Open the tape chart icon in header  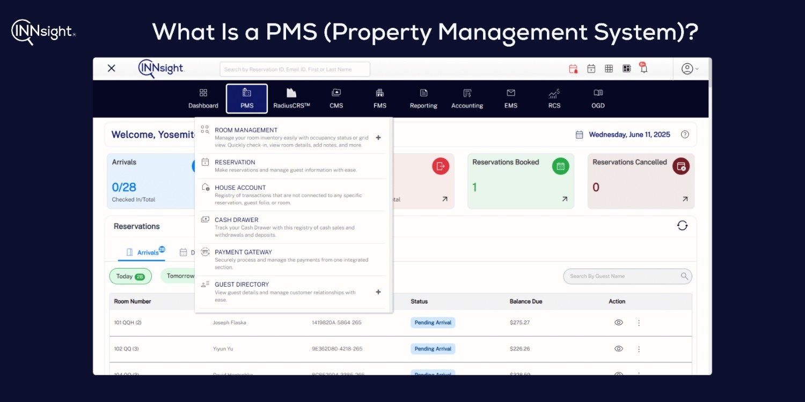tap(626, 69)
